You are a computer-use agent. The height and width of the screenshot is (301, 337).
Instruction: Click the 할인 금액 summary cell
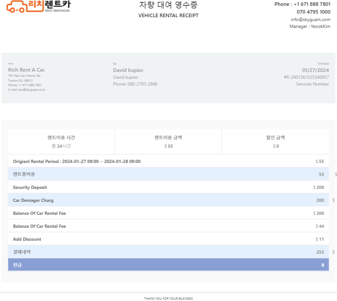coord(275,142)
